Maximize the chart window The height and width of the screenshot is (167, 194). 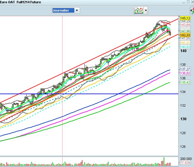pyautogui.click(x=188, y=2)
